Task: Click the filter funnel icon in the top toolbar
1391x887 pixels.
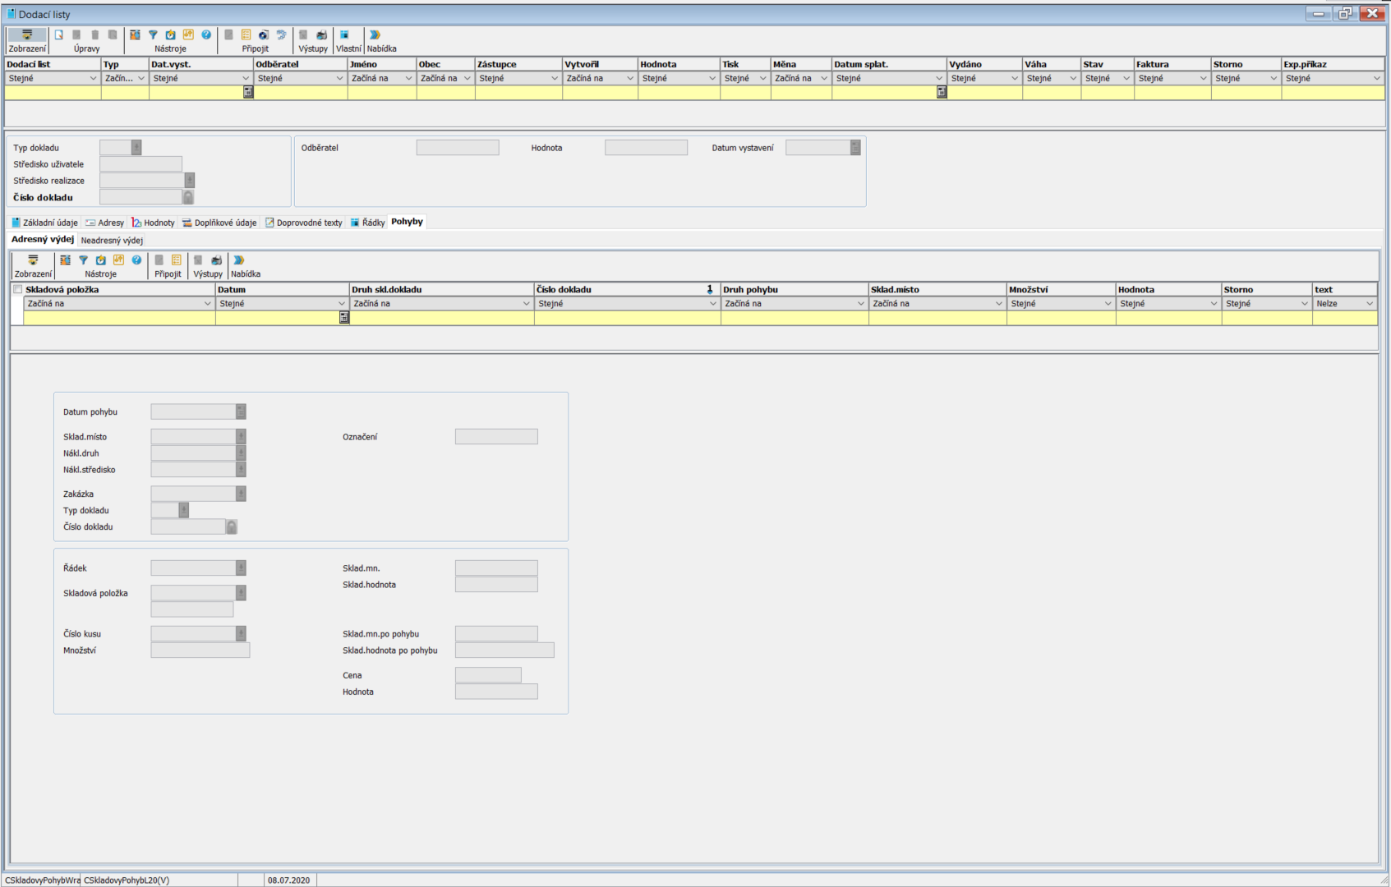Action: tap(153, 35)
